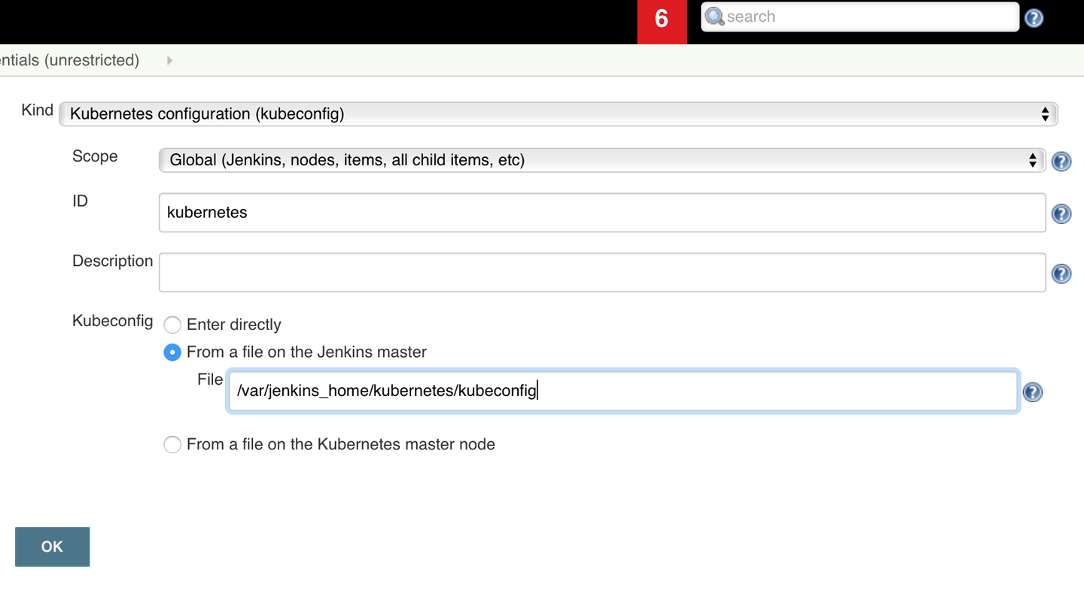Expand the breadcrumb arrow after unrestricted

coord(169,60)
